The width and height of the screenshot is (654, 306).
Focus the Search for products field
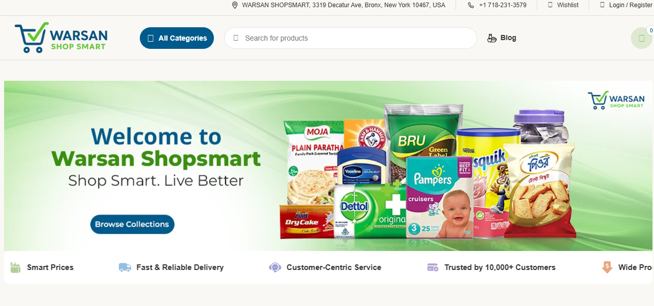click(351, 38)
